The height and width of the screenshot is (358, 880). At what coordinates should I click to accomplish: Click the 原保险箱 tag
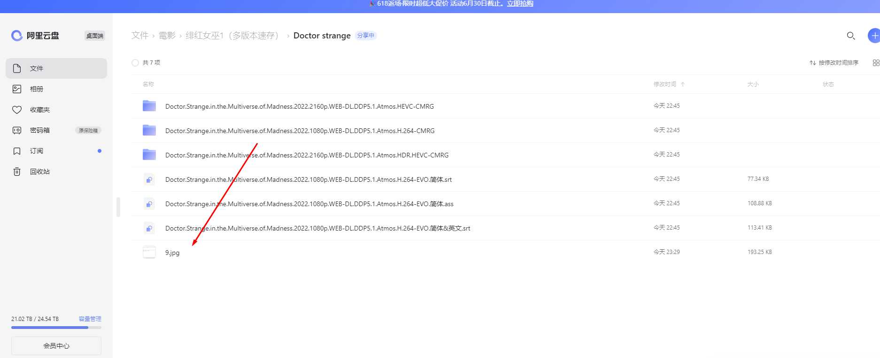coord(88,130)
